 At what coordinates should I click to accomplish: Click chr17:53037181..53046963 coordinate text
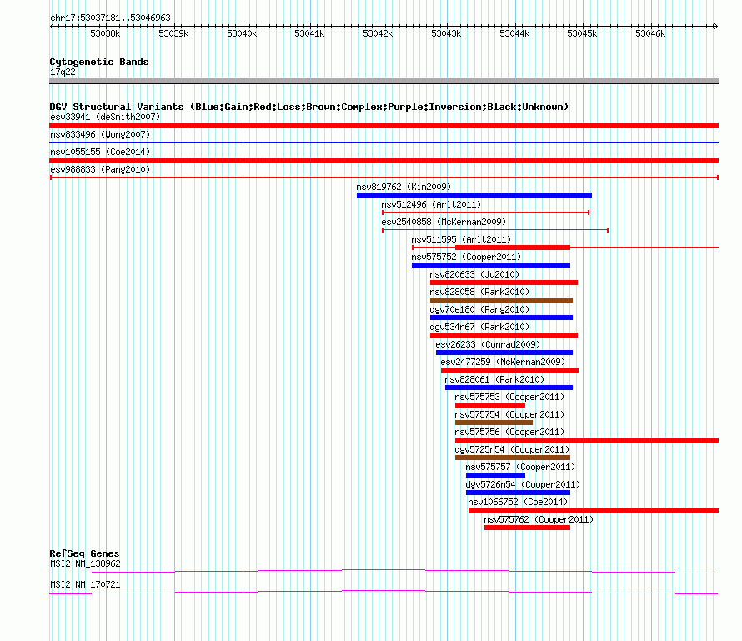110,18
